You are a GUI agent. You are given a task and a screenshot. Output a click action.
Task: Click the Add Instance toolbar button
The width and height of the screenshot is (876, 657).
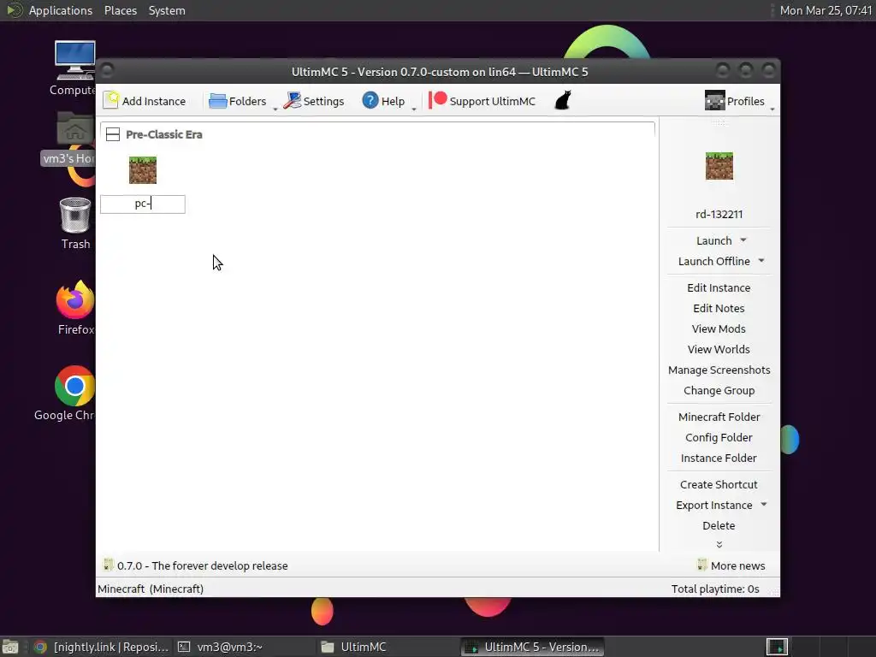[145, 101]
